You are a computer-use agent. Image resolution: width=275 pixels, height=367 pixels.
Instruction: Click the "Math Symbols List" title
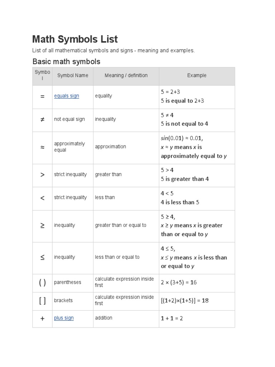pyautogui.click(x=75, y=39)
